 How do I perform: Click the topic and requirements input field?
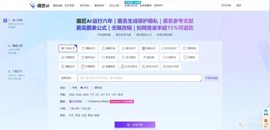pos(139,78)
